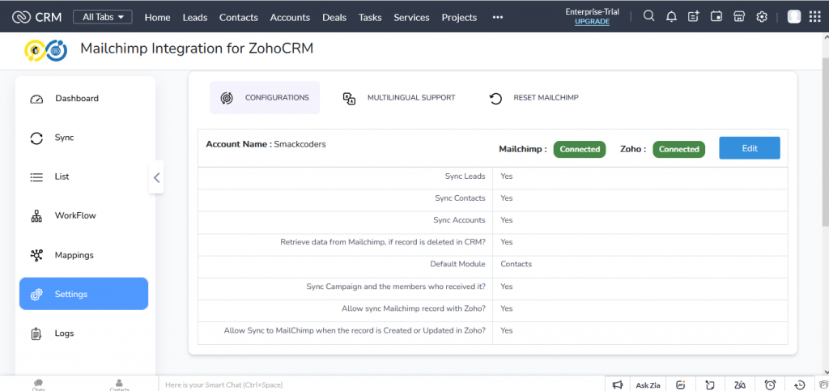Open Contacts in the bottom bar

click(x=120, y=385)
